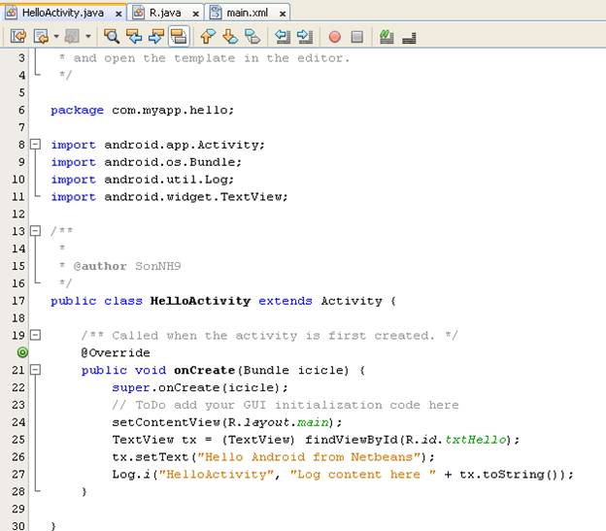This screenshot has width=606, height=531.
Task: Click the Back navigation history icon
Action: point(41,36)
